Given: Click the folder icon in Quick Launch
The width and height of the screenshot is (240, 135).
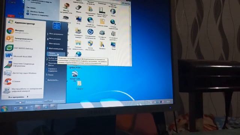Looking at the screenshot, I should click(21, 108).
